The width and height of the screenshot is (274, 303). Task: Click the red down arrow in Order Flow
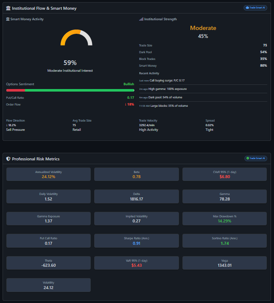[125, 104]
